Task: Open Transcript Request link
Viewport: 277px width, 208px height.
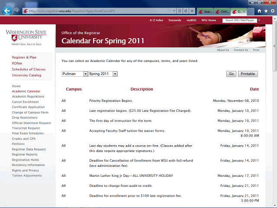Action: (x=26, y=128)
